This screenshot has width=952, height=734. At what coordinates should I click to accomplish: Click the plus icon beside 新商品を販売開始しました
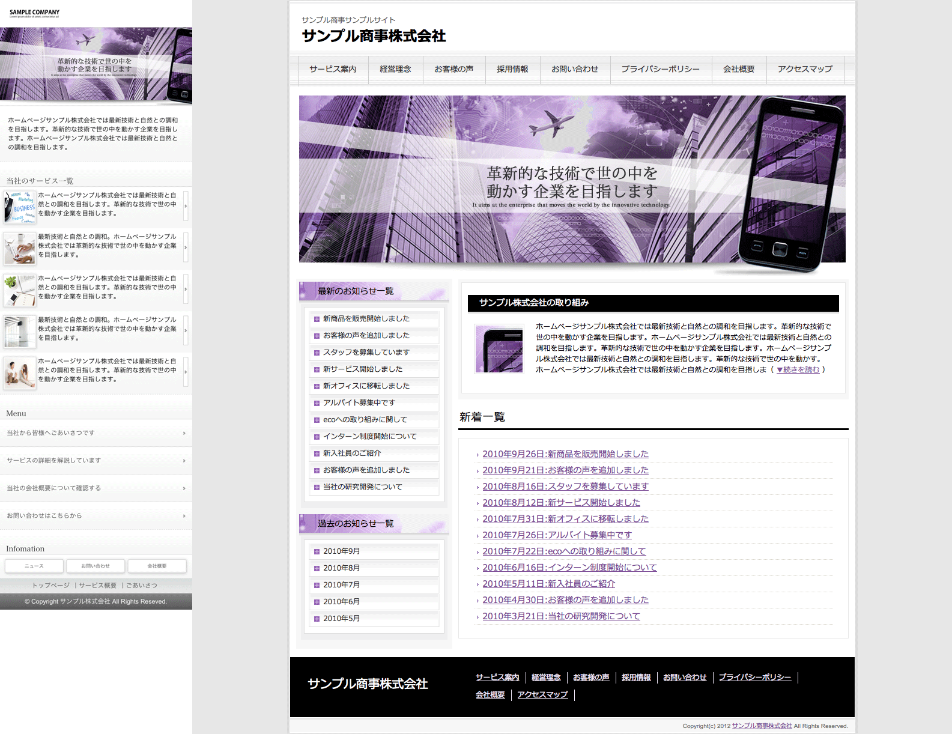tap(317, 320)
